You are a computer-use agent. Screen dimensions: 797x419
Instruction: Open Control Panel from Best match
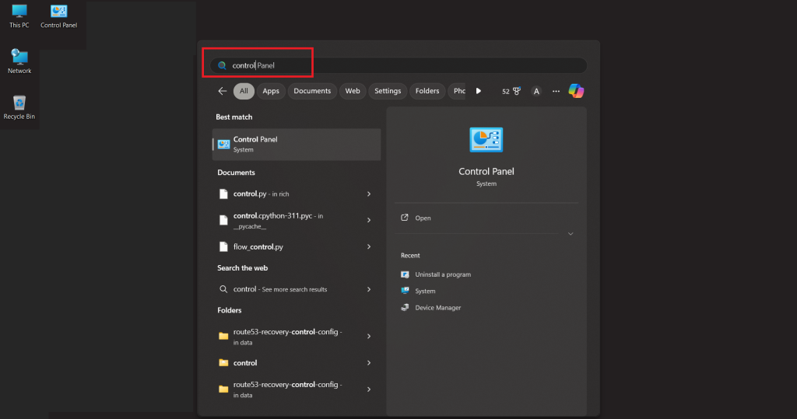pos(297,145)
